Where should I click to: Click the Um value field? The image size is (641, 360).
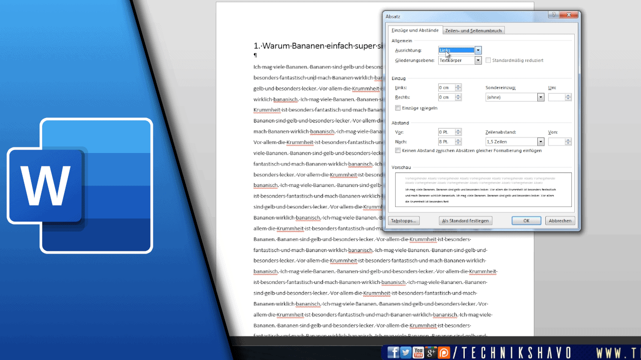pos(556,97)
